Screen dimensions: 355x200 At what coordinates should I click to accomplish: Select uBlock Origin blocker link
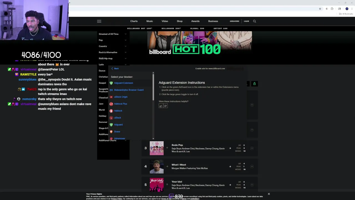[x=121, y=97]
